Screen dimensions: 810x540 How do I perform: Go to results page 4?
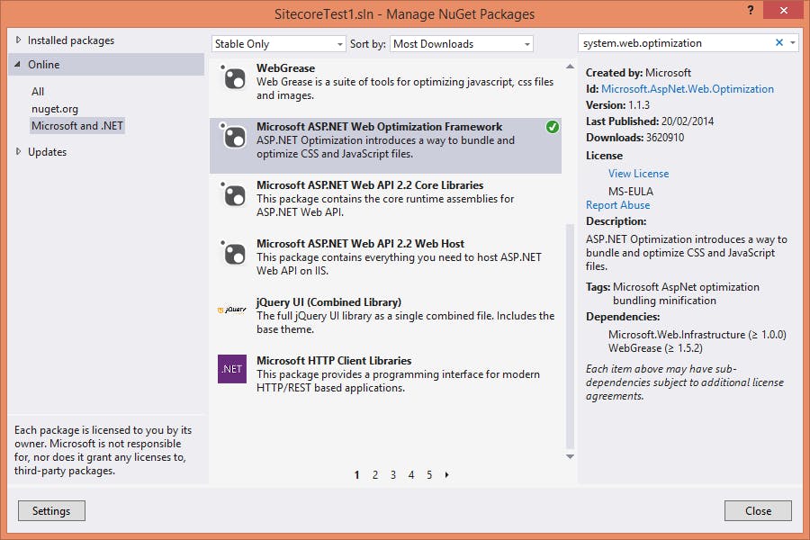411,474
